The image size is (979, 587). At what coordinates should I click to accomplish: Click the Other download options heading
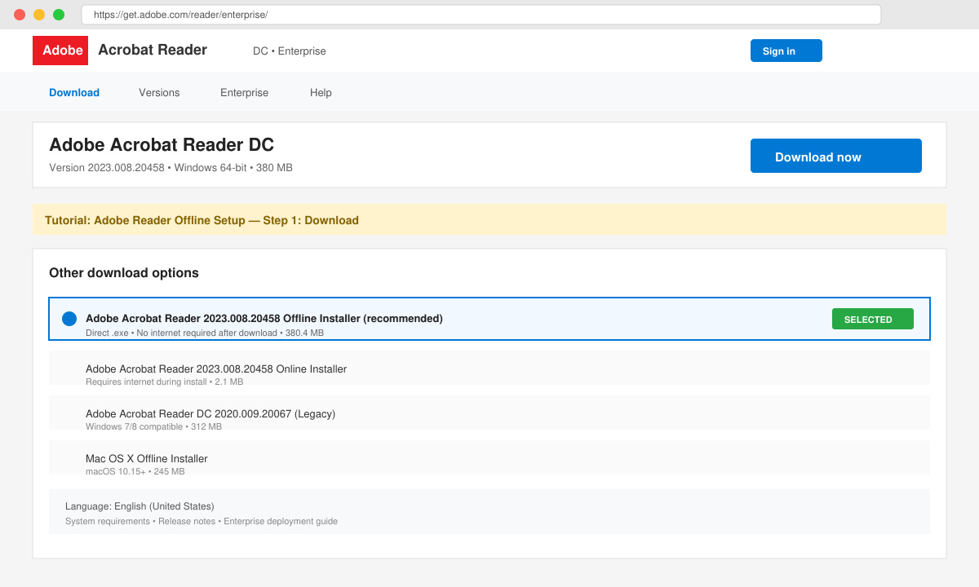(x=124, y=273)
